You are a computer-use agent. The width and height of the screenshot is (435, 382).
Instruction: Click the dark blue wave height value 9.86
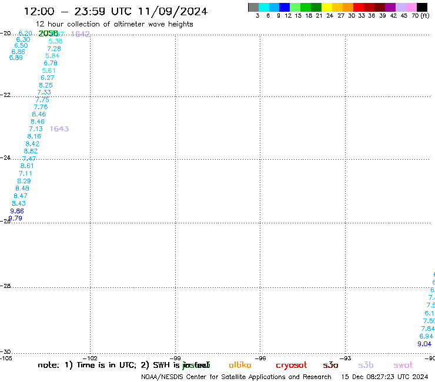tap(17, 211)
